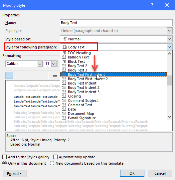Click the OK button

[x=132, y=173]
